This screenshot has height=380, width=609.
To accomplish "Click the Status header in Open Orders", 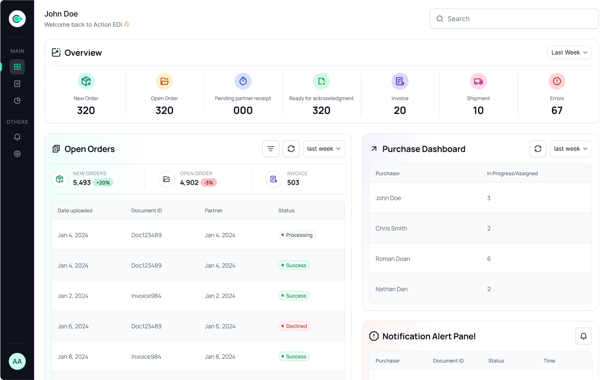I will (x=286, y=211).
